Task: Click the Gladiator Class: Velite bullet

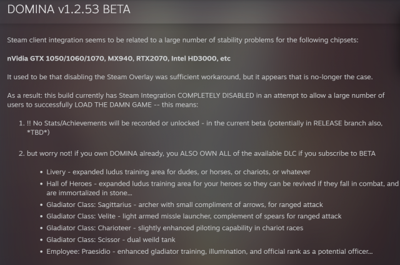Action: (194, 216)
